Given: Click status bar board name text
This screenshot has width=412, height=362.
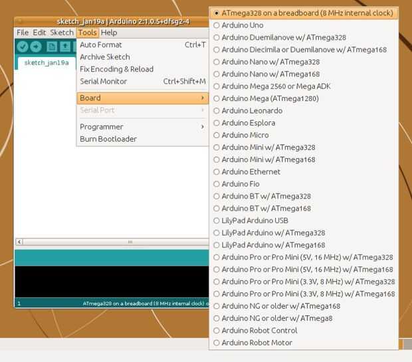Looking at the screenshot, I should 146,304.
